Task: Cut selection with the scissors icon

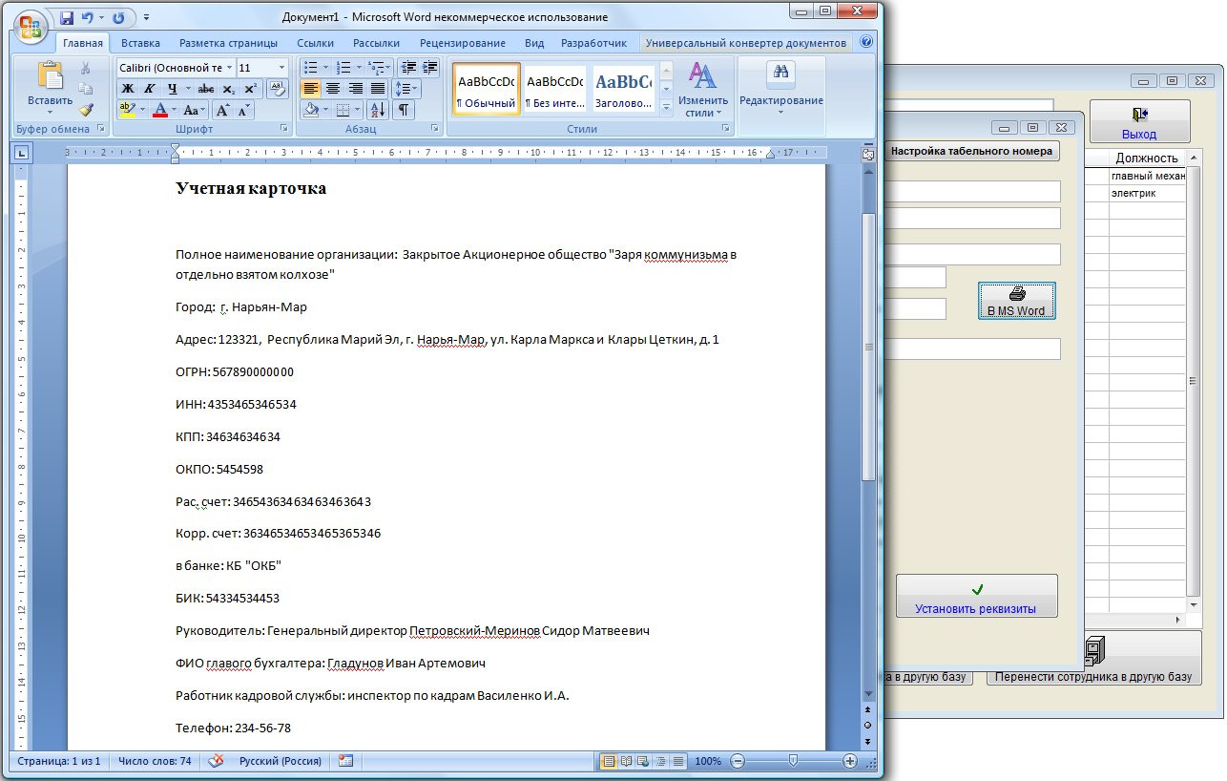Action: click(x=86, y=68)
